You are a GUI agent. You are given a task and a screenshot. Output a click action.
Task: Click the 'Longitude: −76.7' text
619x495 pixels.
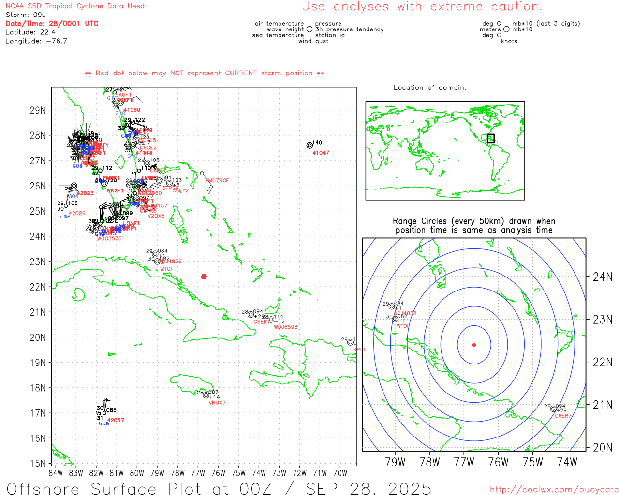pos(36,41)
